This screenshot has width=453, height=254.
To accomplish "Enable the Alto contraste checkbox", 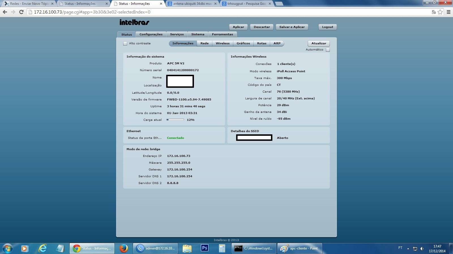I will (x=125, y=43).
